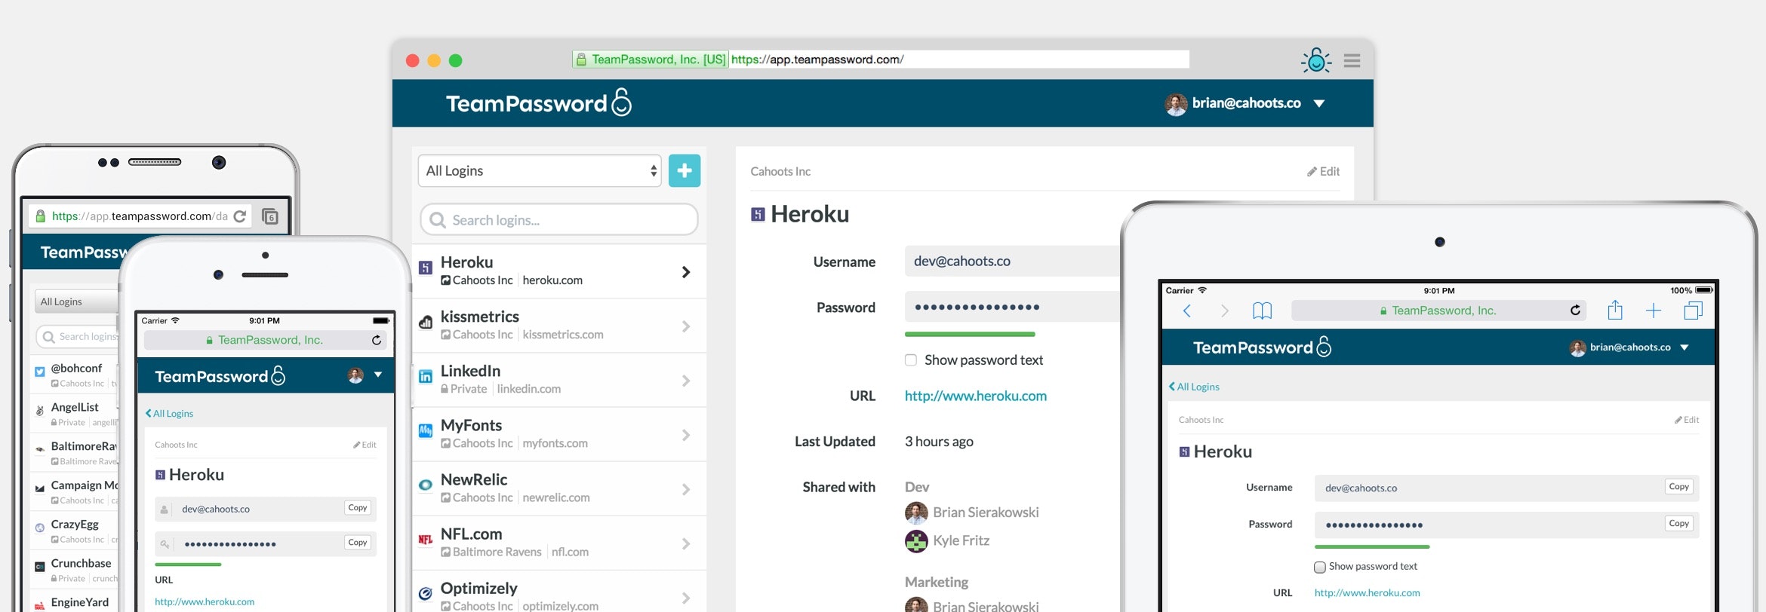Tap Copy next to iPhone dev@cahoots.co
This screenshot has height=612, width=1766.
[x=358, y=508]
